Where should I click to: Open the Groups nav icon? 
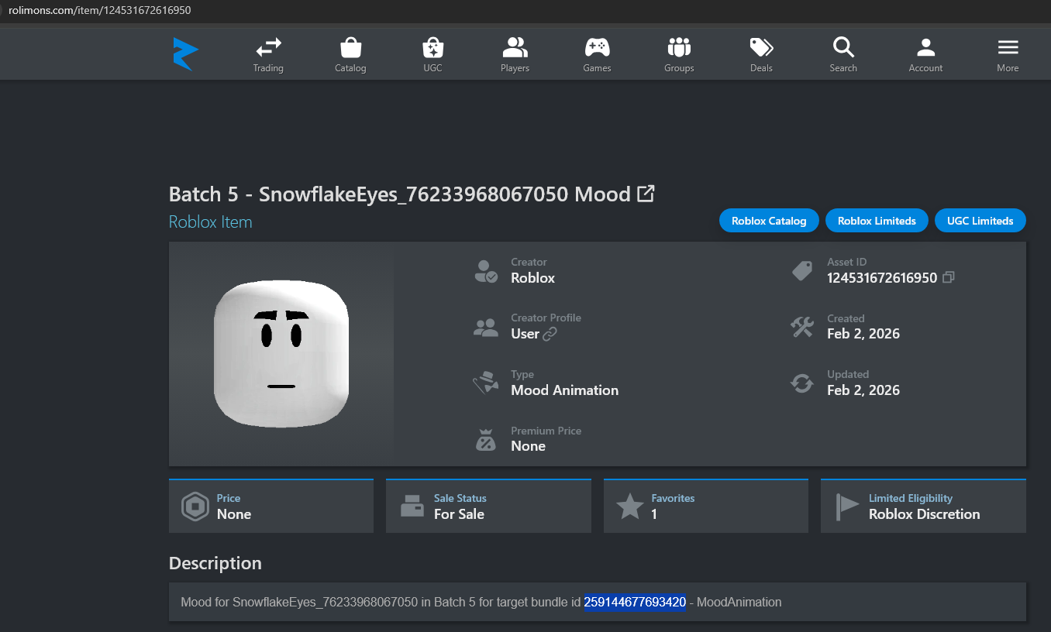coord(679,47)
